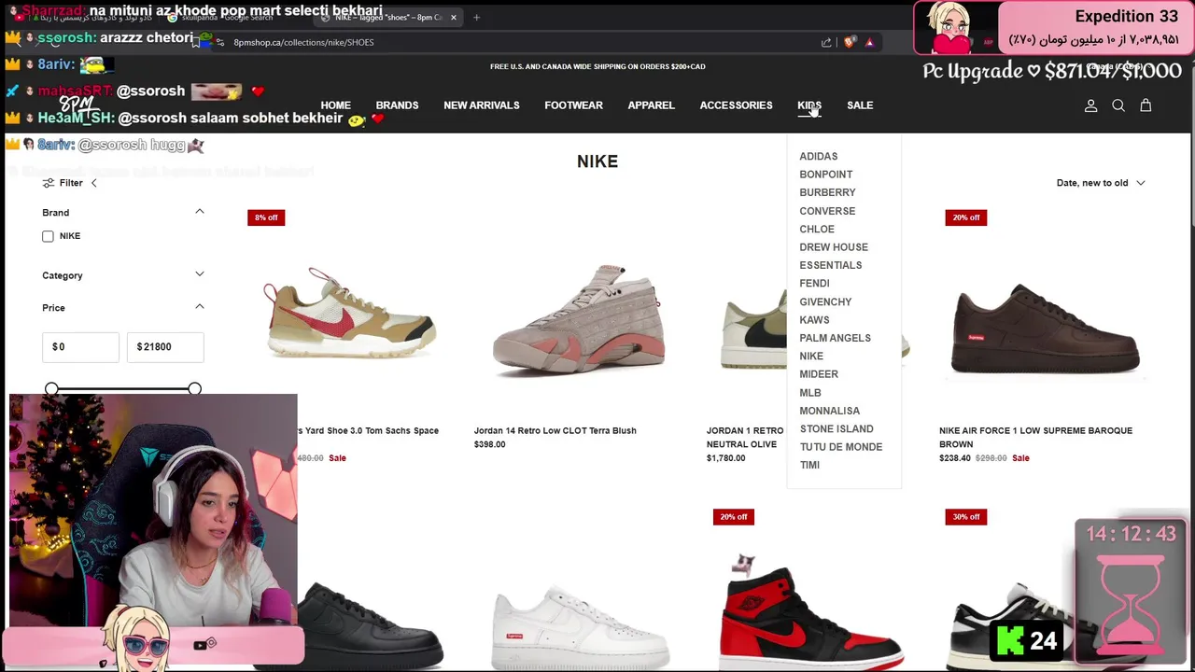Open the shopping cart bag icon

1146,105
